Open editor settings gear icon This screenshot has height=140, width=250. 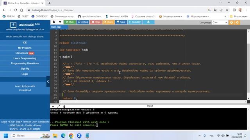237,23
